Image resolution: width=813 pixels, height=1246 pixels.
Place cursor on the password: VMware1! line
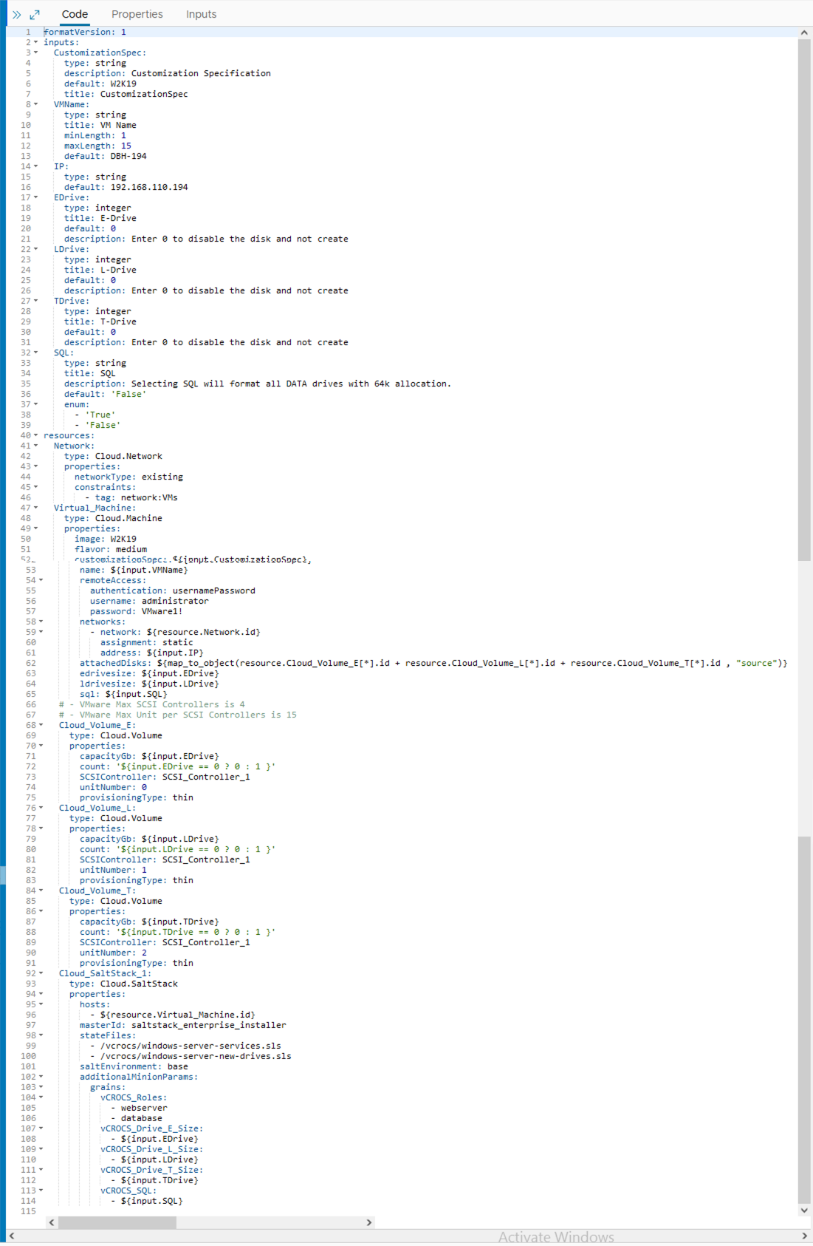coord(136,612)
